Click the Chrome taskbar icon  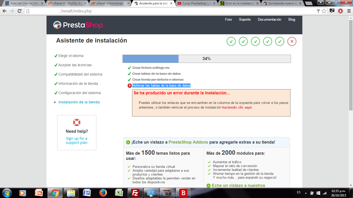click(x=55, y=193)
